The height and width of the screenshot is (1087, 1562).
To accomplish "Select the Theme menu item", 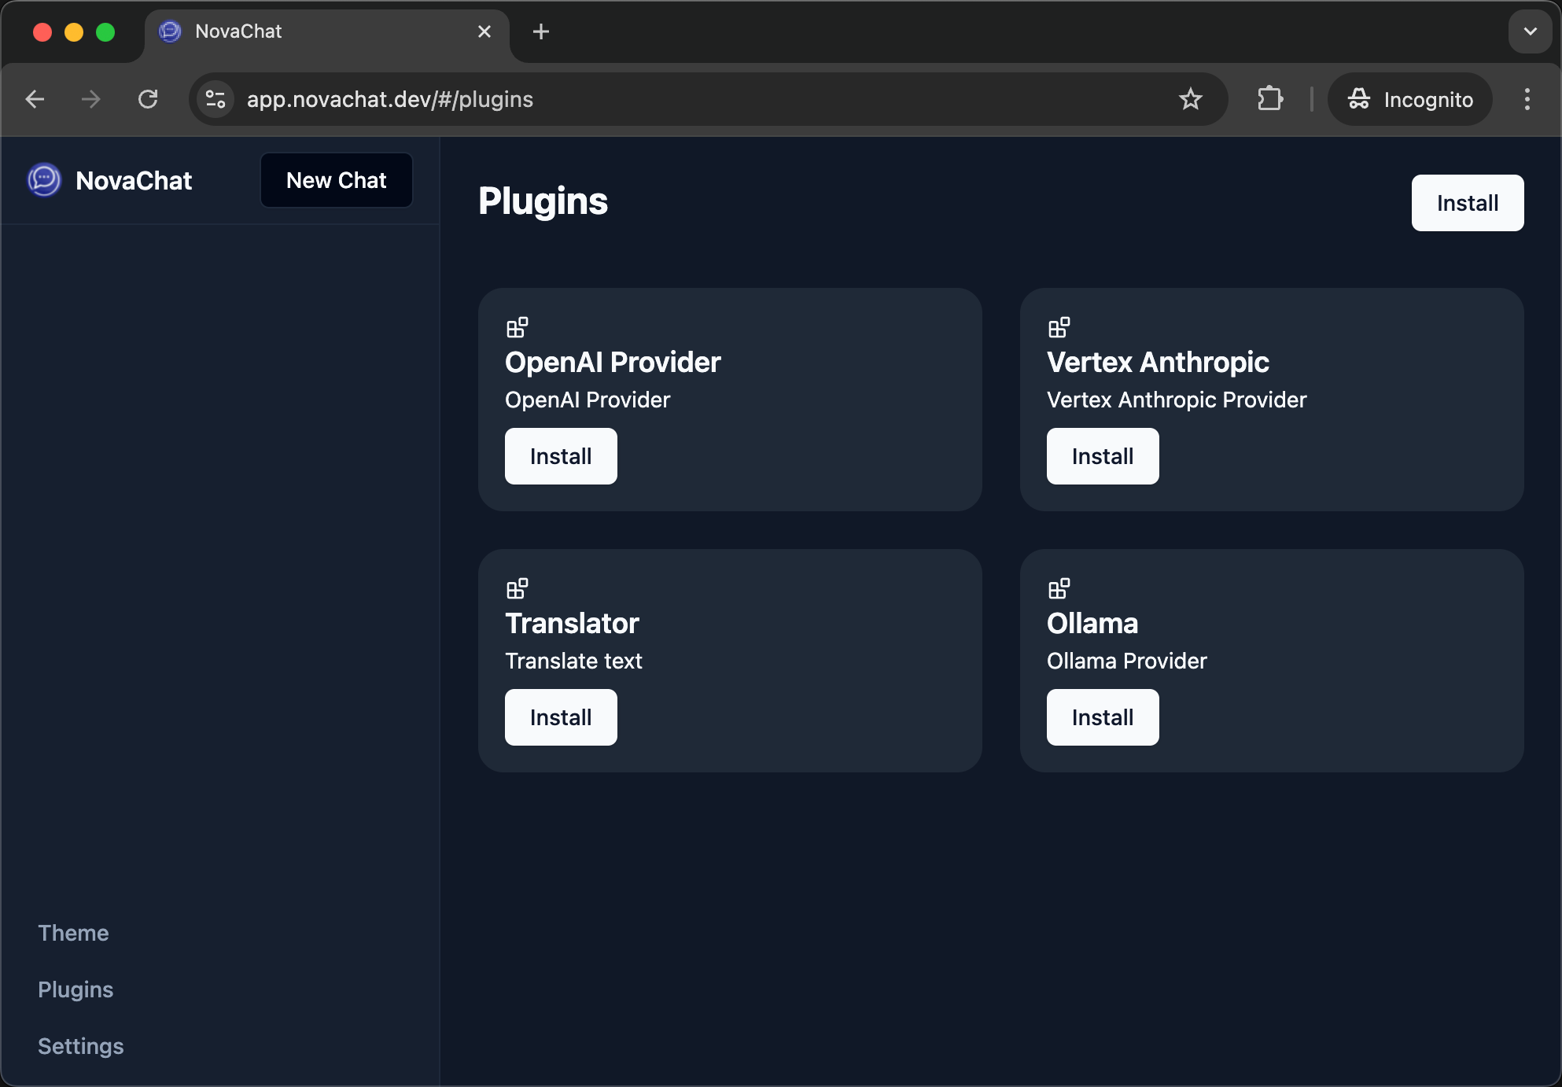I will [x=74, y=930].
